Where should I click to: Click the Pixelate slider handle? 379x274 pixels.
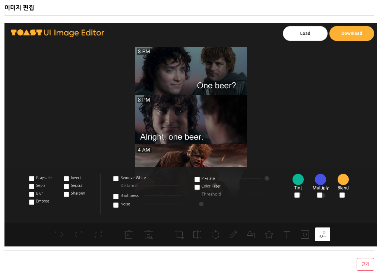click(266, 178)
